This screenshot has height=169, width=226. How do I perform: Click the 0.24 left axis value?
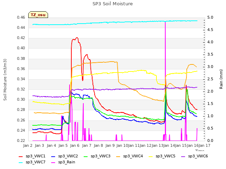(x=21, y=130)
